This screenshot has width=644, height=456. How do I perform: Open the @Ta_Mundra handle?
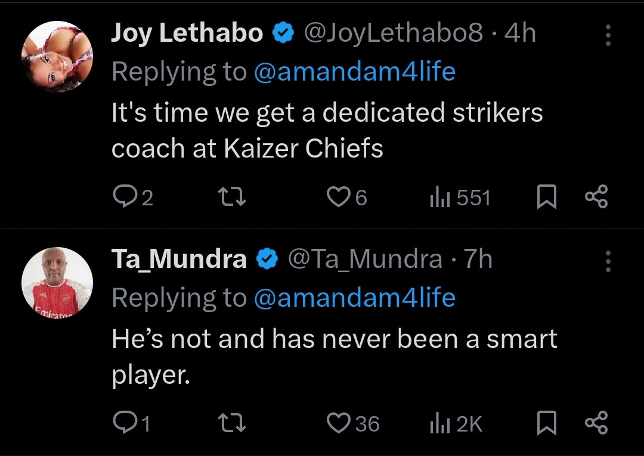[365, 259]
